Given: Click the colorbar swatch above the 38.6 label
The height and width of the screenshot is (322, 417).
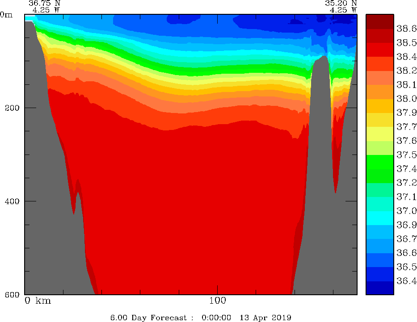Looking at the screenshot, I should pos(380,21).
